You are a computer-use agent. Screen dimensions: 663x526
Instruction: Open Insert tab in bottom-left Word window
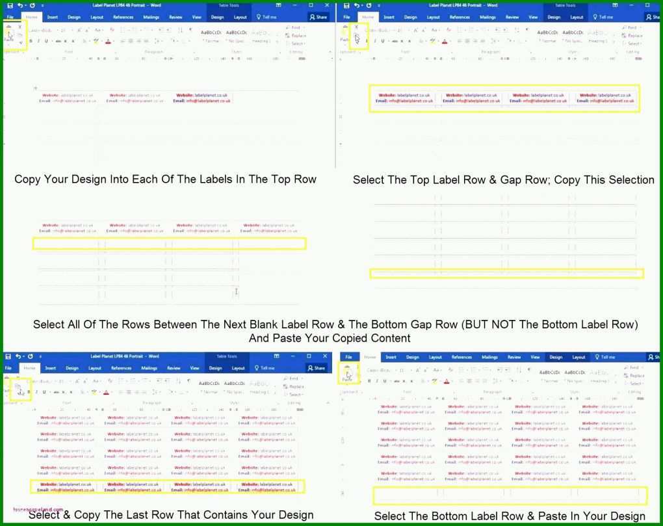pyautogui.click(x=51, y=368)
